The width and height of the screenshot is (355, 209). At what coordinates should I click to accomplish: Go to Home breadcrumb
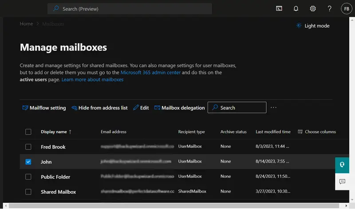point(26,24)
